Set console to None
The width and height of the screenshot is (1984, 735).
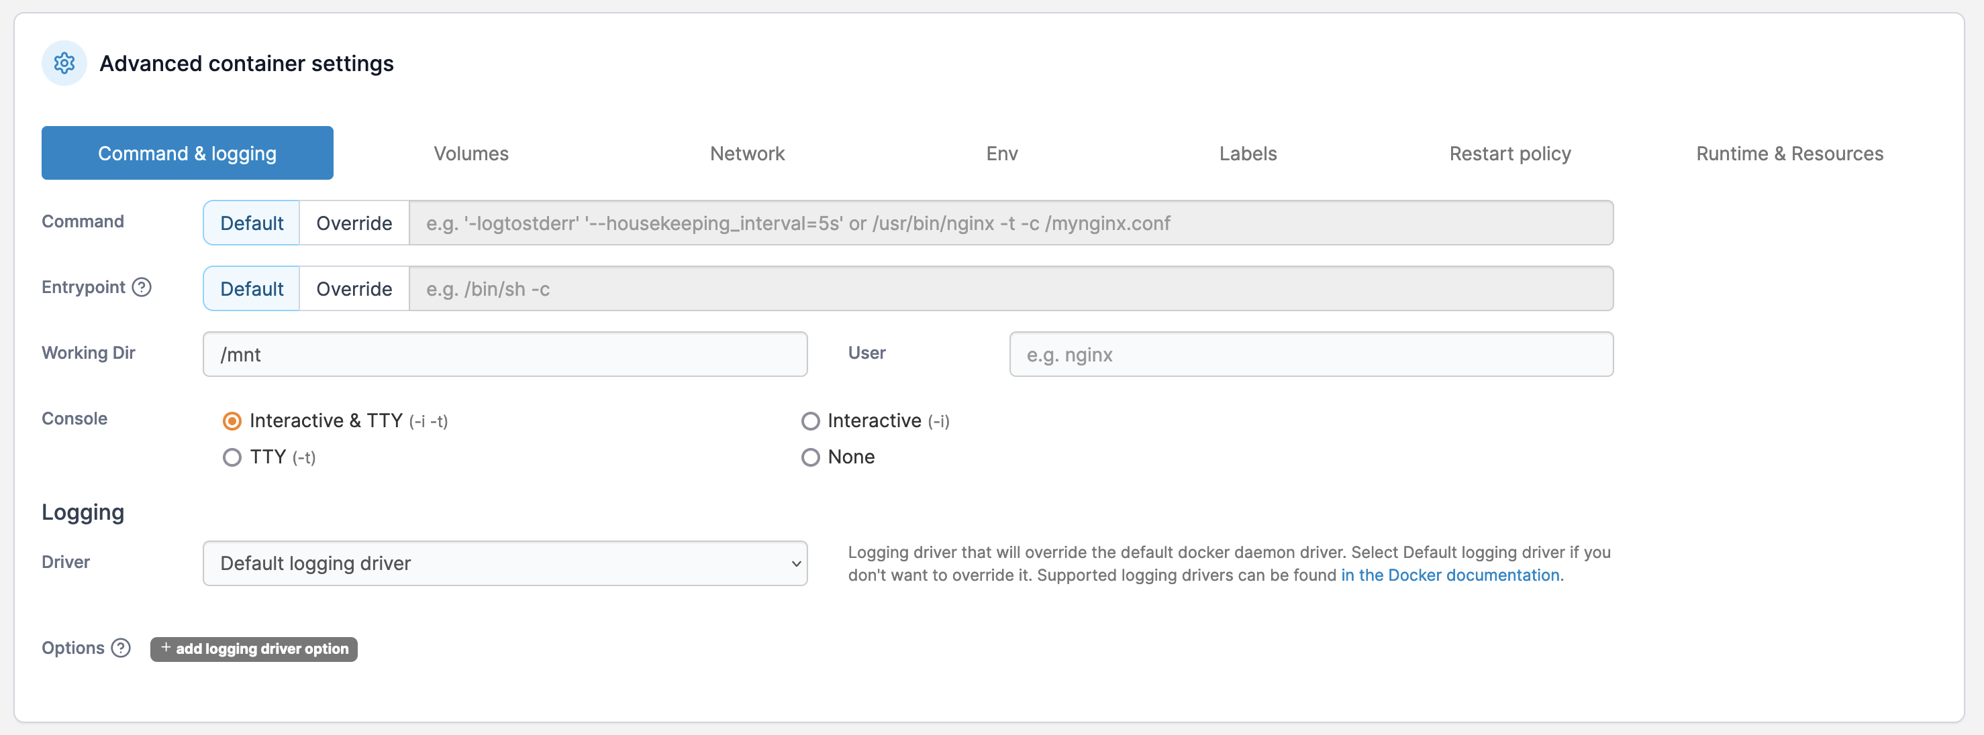coord(810,457)
